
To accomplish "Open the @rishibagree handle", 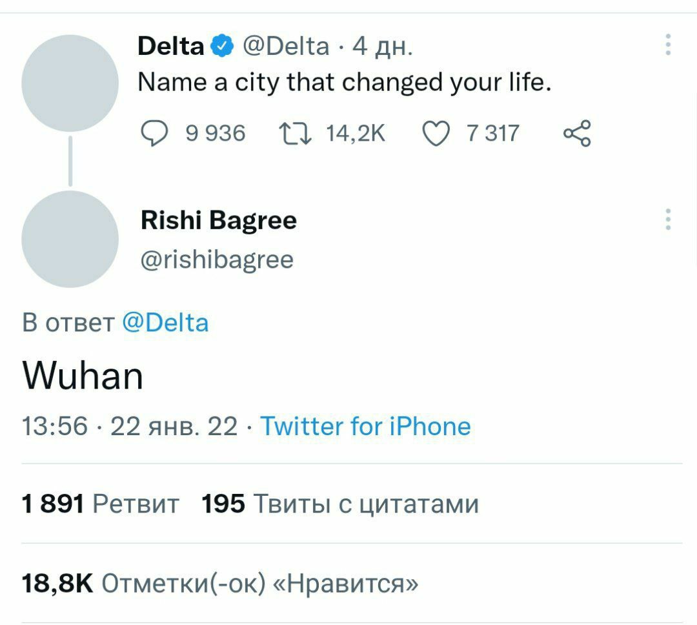I will (217, 259).
